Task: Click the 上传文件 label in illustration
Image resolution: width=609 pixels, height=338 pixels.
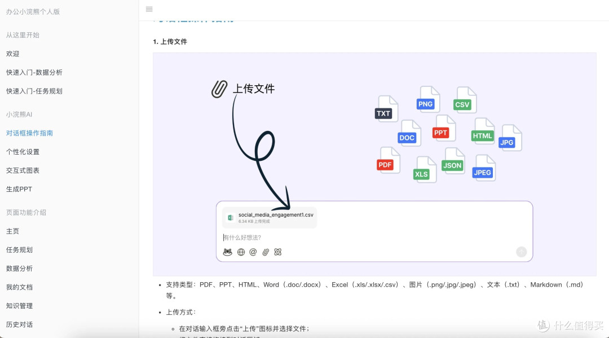Action: (254, 89)
